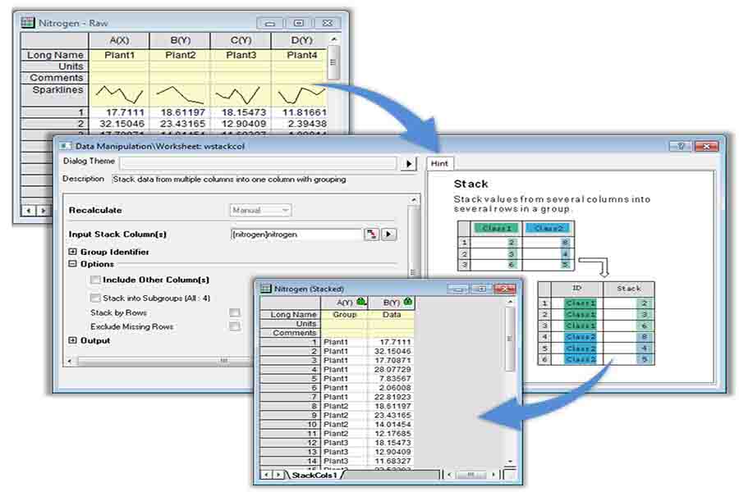Click cell 11.68327 in Stacked sheet
Image resolution: width=739 pixels, height=492 pixels.
(x=391, y=461)
